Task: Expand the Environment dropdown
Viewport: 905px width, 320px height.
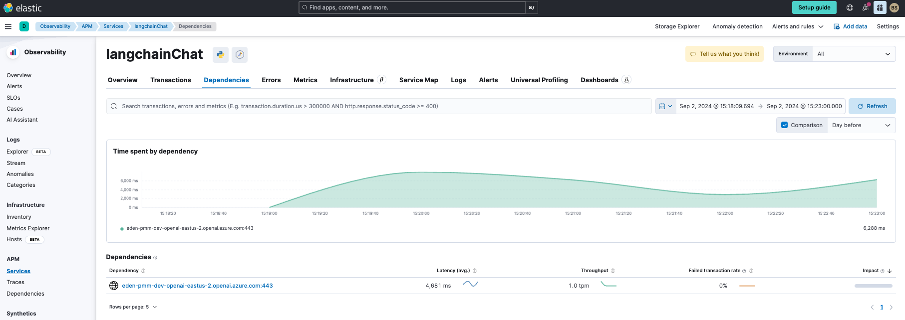Action: click(x=854, y=54)
